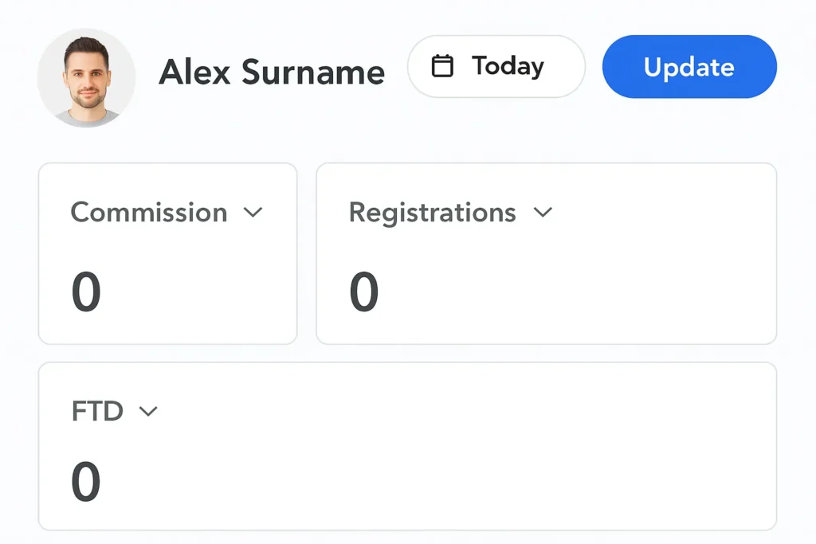Image resolution: width=816 pixels, height=544 pixels.
Task: Click Alex Surname's profile photo
Action: 86,78
